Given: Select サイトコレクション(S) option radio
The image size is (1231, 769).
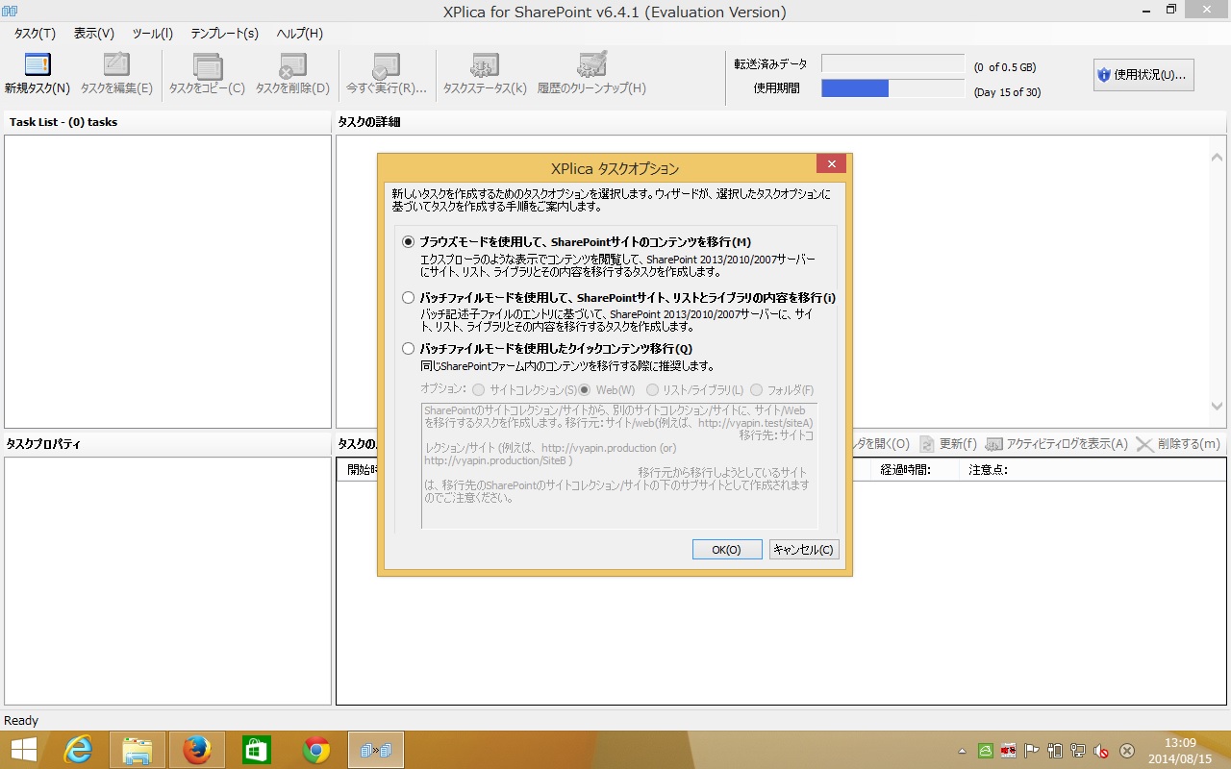Looking at the screenshot, I should [x=478, y=390].
